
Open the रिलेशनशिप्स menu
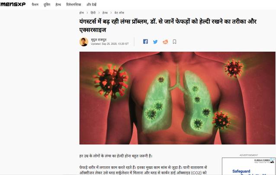click(74, 4)
